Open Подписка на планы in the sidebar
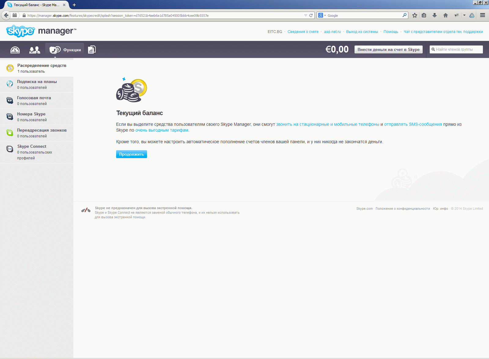 pyautogui.click(x=37, y=85)
